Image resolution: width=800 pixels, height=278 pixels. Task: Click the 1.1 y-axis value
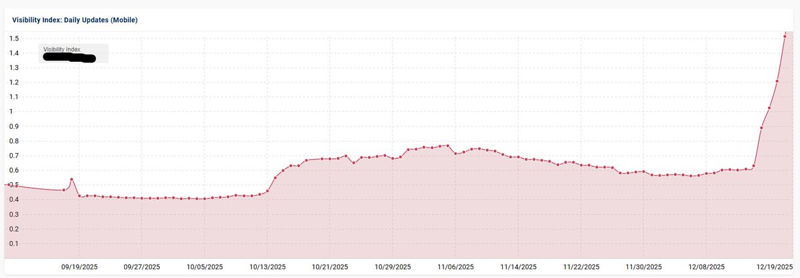(13, 97)
